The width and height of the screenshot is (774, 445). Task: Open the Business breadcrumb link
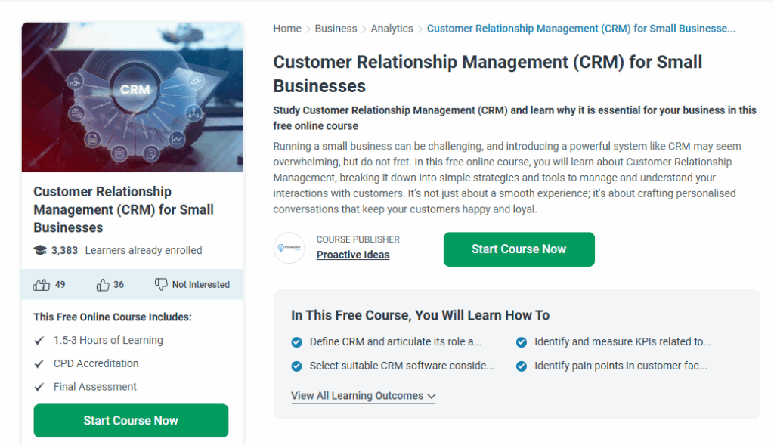tap(336, 28)
